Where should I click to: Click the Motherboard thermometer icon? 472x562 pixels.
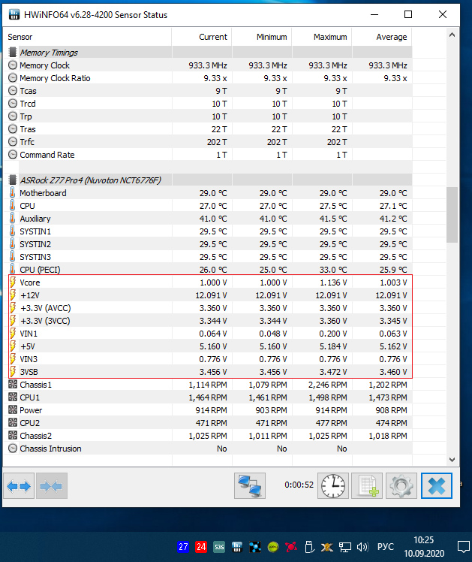click(x=13, y=193)
